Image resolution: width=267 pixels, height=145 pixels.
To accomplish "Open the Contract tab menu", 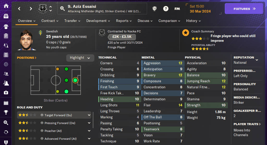I will tap(50, 21).
